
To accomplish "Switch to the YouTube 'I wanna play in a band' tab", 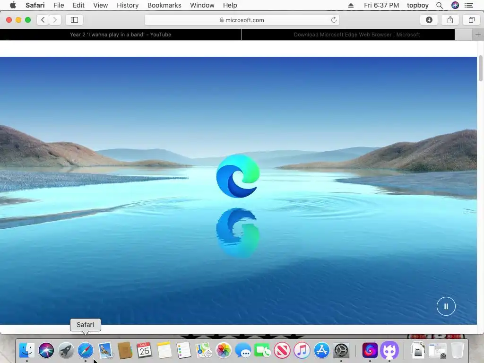I will [121, 35].
